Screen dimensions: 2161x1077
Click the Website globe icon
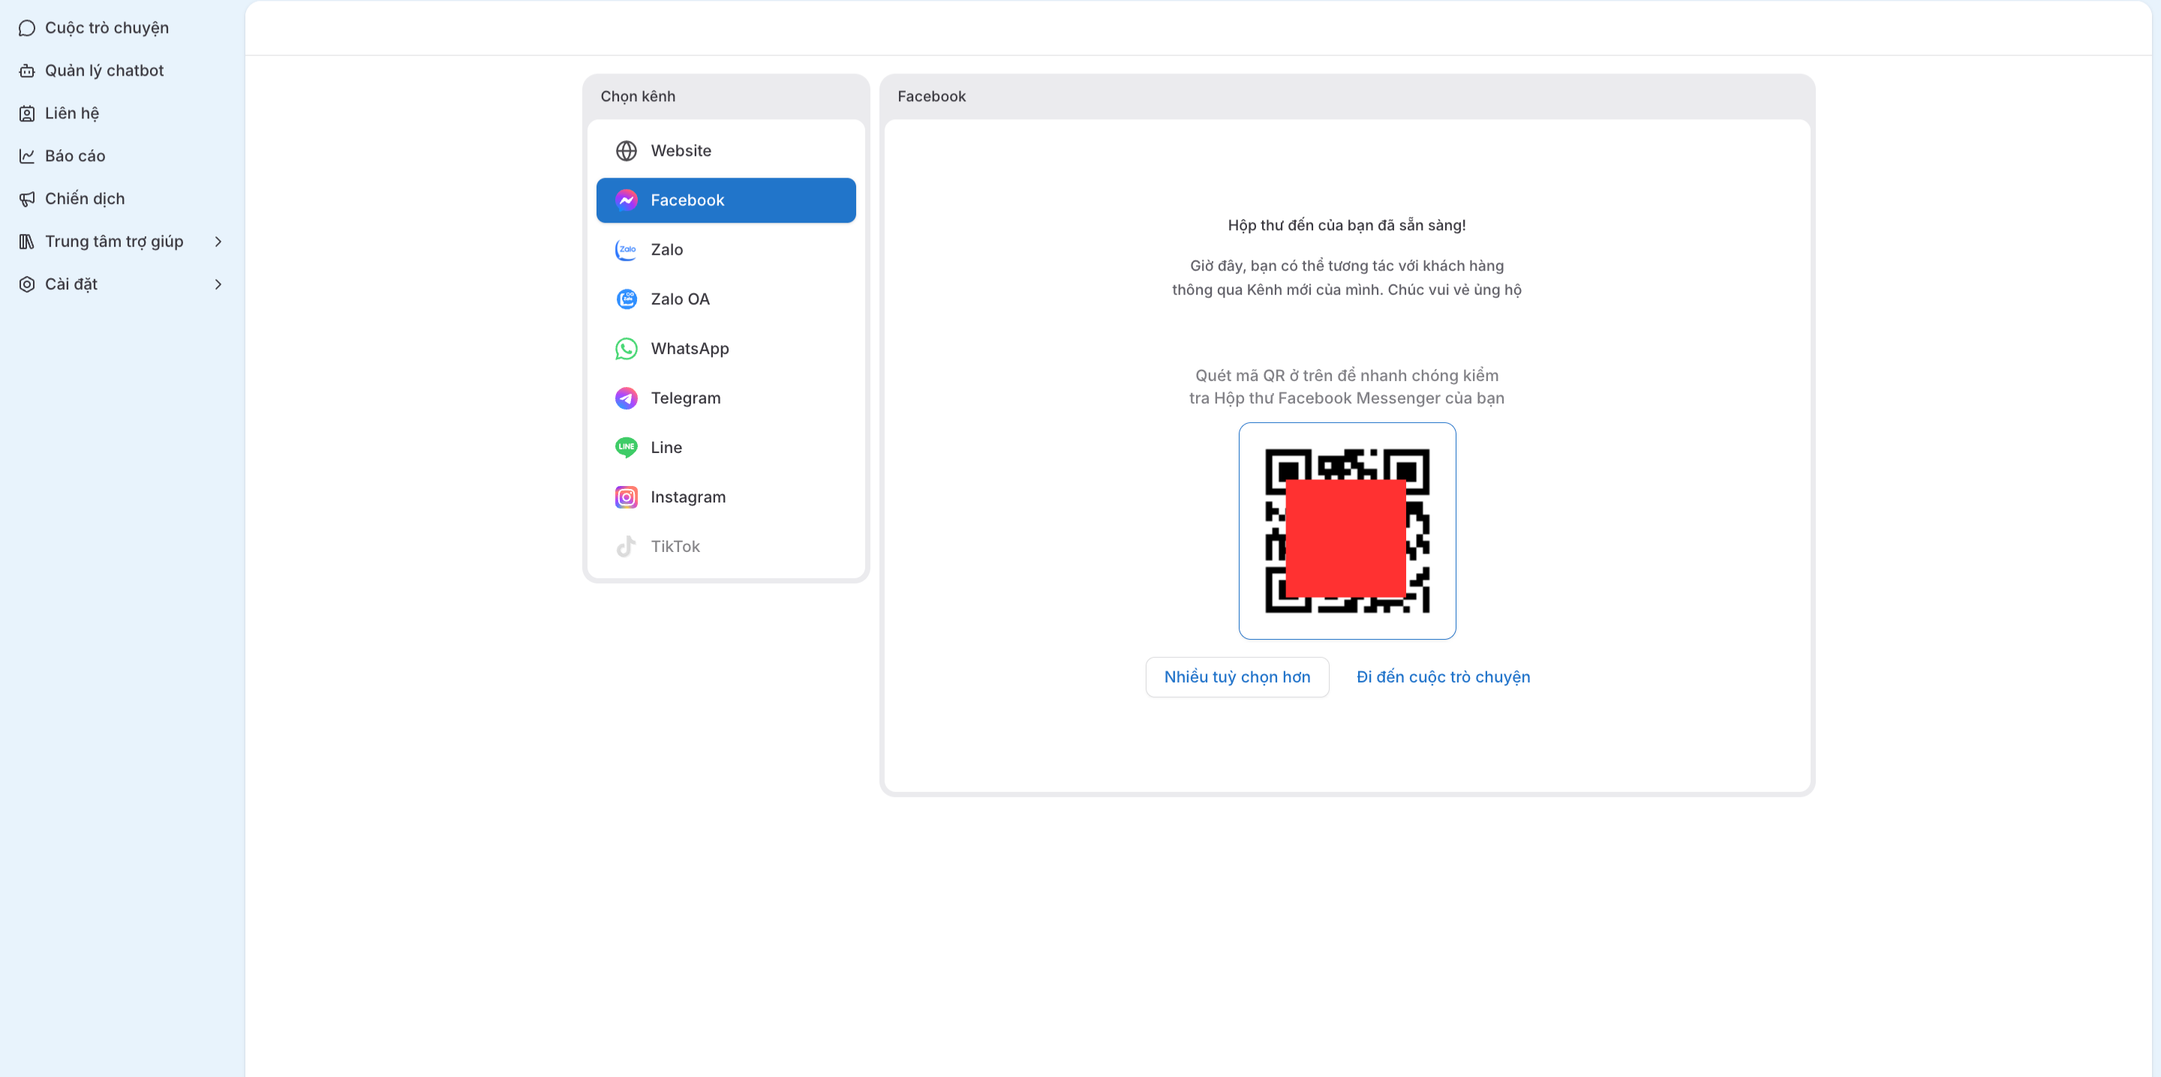tap(626, 151)
